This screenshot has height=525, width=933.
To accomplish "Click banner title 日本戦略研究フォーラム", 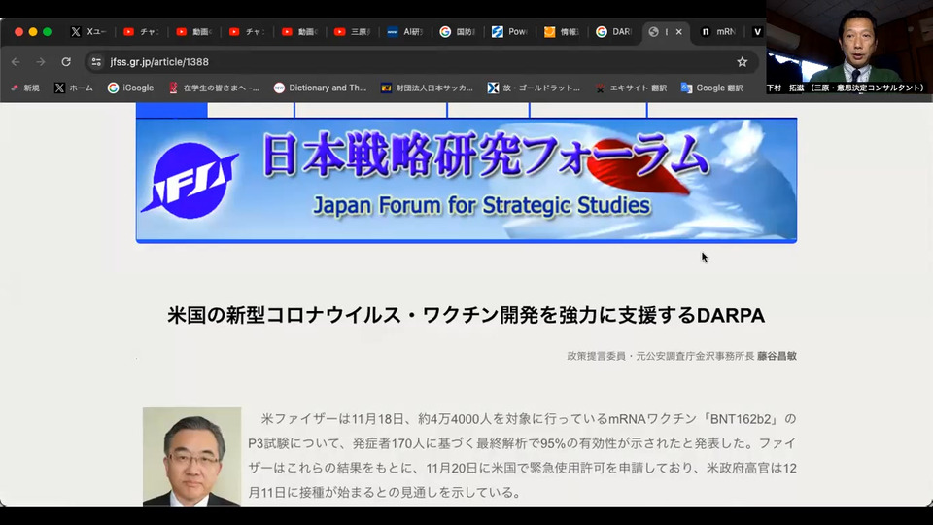I will pyautogui.click(x=485, y=156).
